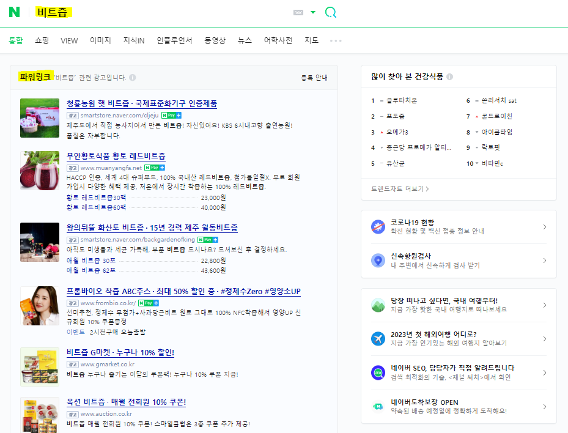Click the 왕의뒤뜰 product thumbnail
Screen dimensions: 568x433
40,242
